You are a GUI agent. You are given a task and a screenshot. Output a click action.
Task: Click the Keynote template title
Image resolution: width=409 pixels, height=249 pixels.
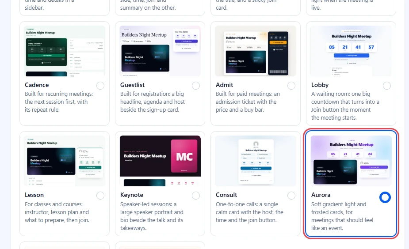[132, 195]
